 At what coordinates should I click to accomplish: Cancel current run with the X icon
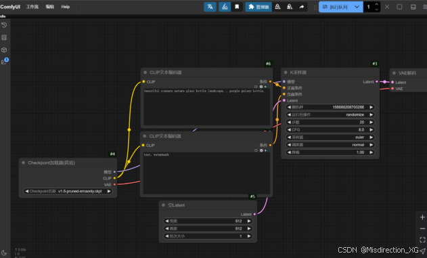click(x=387, y=7)
